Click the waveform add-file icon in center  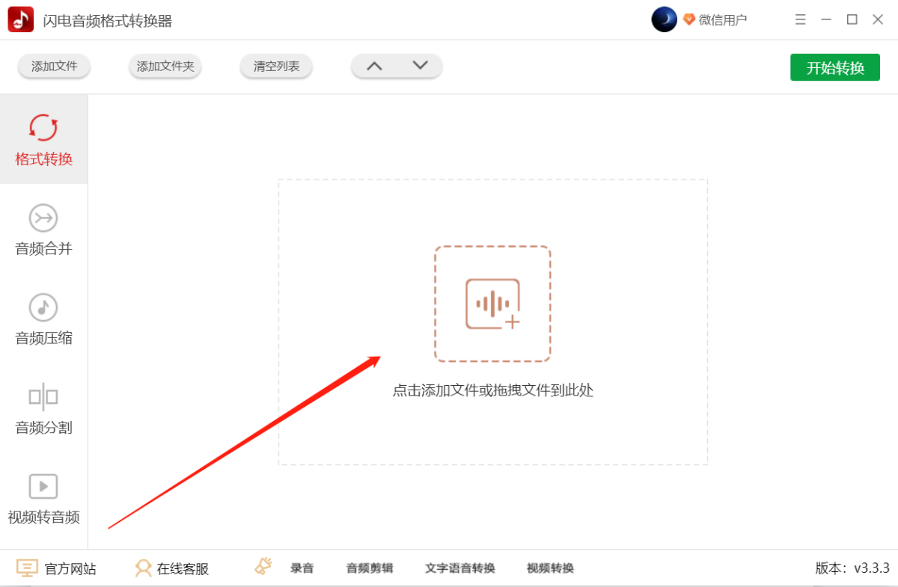pos(492,304)
